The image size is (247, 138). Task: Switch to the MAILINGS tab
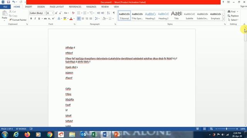pos(91,7)
